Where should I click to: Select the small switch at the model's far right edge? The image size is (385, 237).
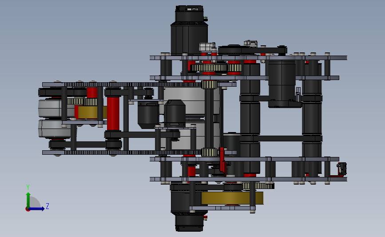342,169
